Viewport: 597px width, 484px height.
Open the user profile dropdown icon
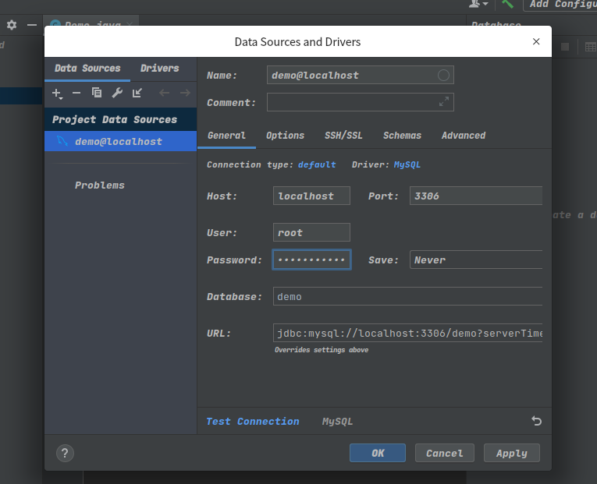click(x=478, y=4)
